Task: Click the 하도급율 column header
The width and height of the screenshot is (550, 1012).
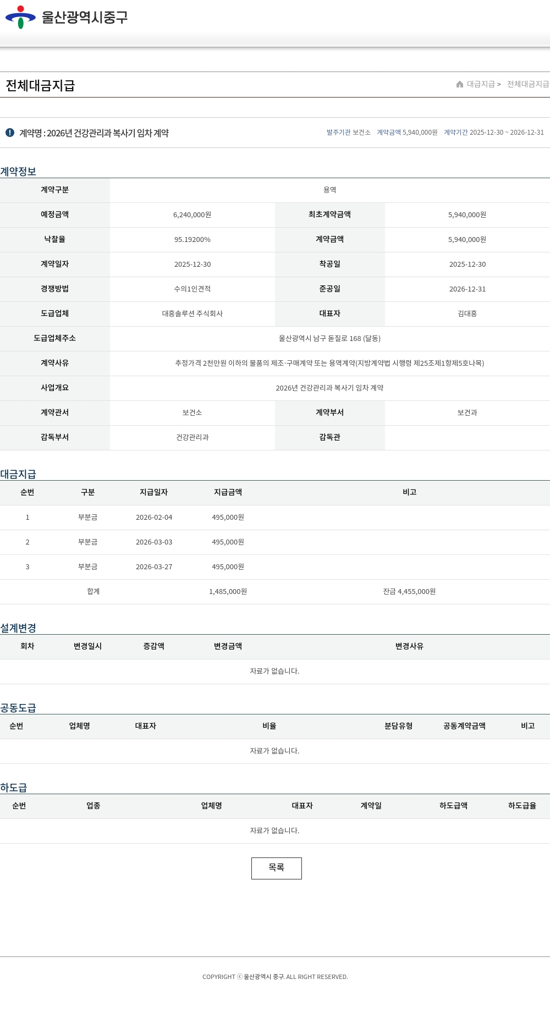Action: (x=521, y=806)
